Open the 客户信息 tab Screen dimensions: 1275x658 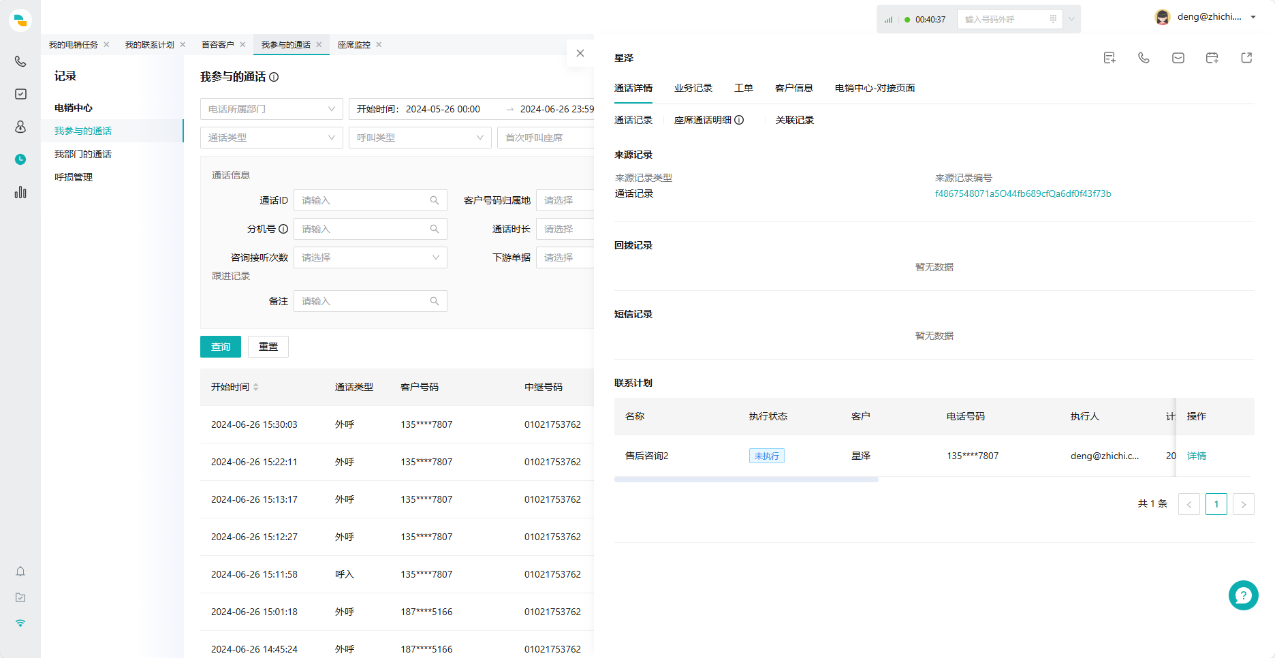794,88
